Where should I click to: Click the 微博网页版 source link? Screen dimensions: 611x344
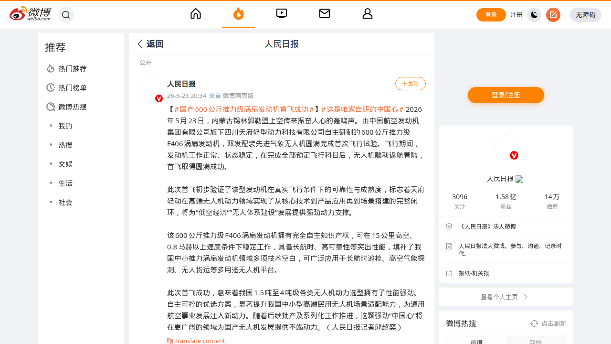[x=238, y=96]
